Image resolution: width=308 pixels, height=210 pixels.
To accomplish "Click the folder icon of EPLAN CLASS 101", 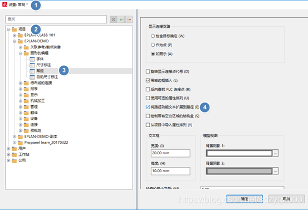I will click(x=20, y=35).
